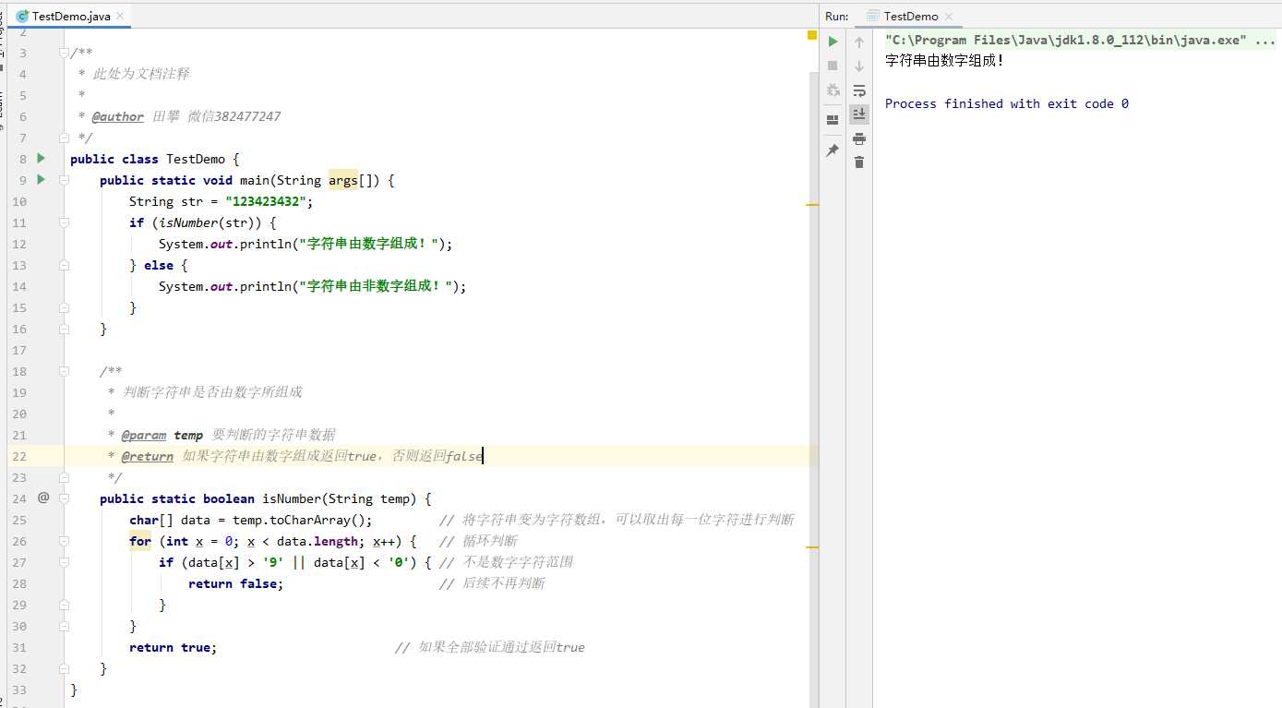The height and width of the screenshot is (708, 1282).
Task: Collapse the if (isNumber(str)) block
Action: [x=65, y=222]
